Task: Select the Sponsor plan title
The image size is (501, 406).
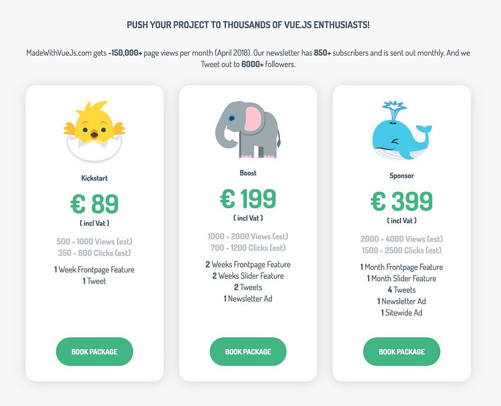Action: 402,176
